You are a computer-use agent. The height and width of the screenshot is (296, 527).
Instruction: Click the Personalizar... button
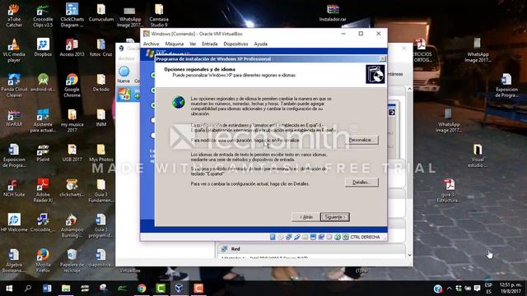[x=361, y=140]
